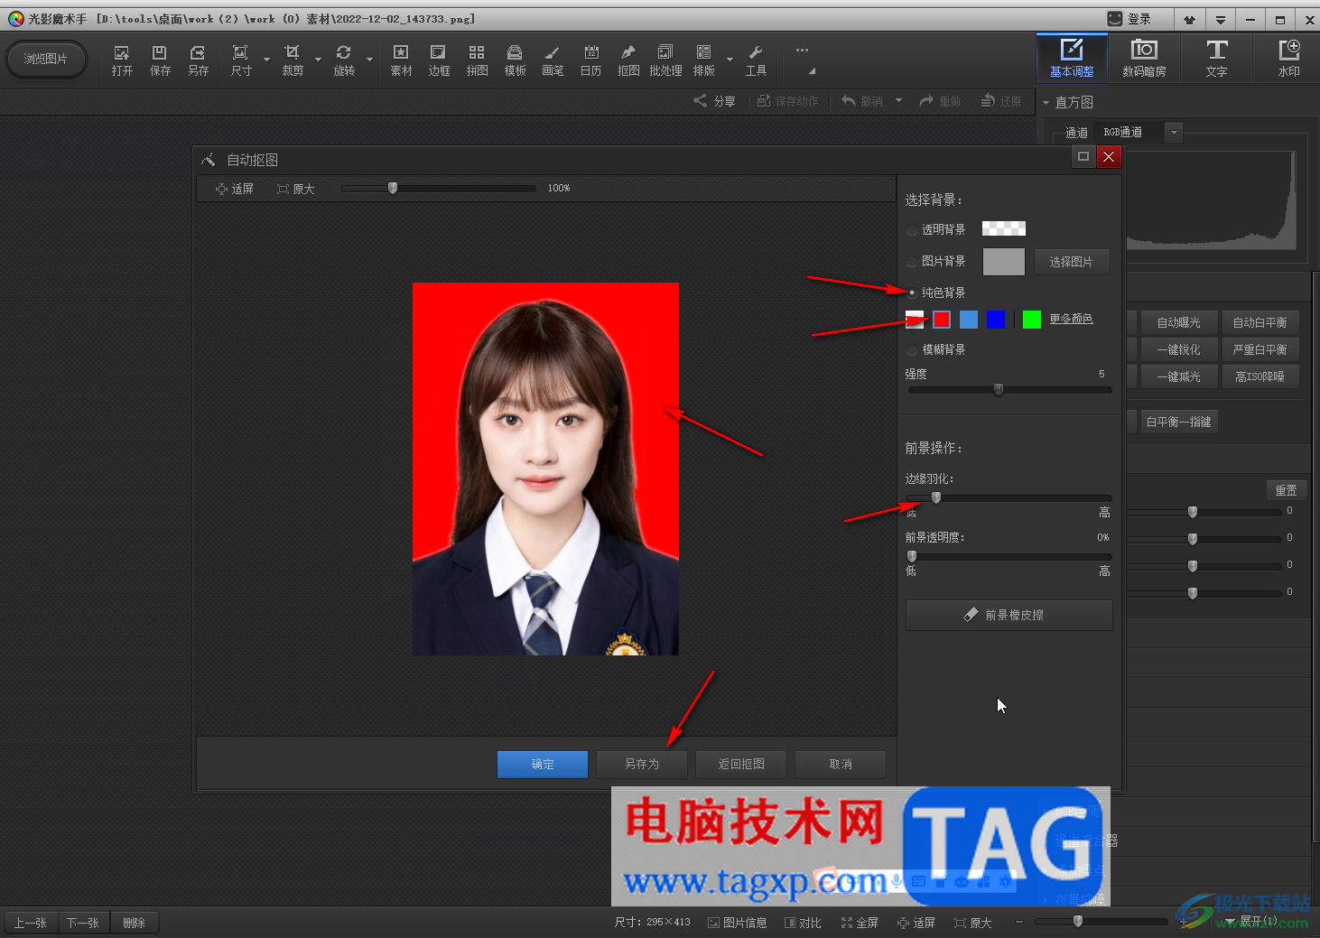This screenshot has width=1320, height=938.
Task: Click the skin/theme shirt icon in title bar
Action: coord(1189,19)
